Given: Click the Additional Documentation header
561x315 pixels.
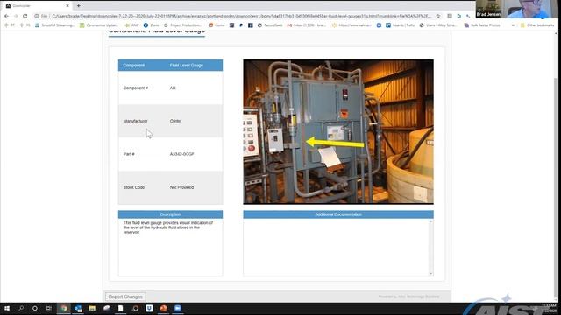Looking at the screenshot, I should (338, 214).
